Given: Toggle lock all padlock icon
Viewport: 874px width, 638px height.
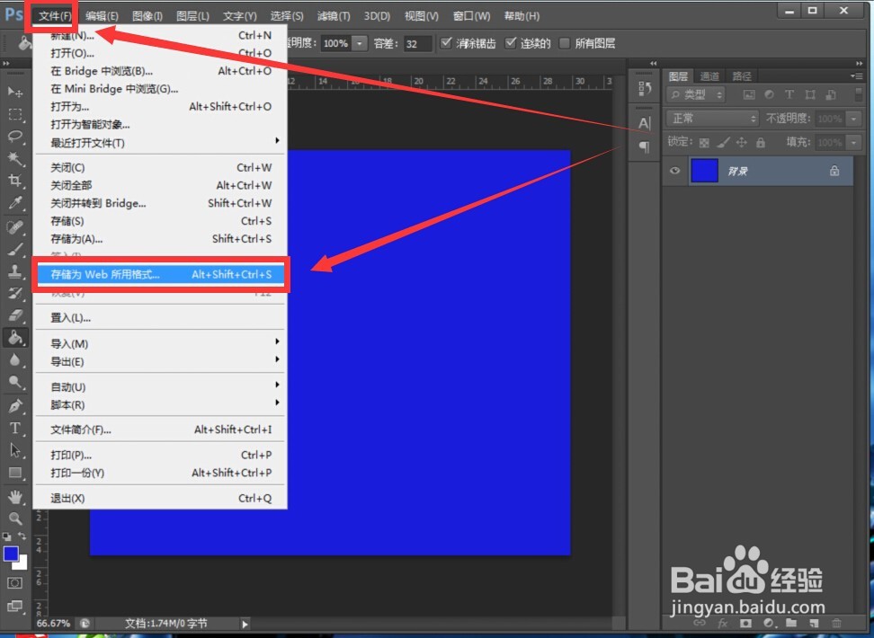Looking at the screenshot, I should (761, 143).
